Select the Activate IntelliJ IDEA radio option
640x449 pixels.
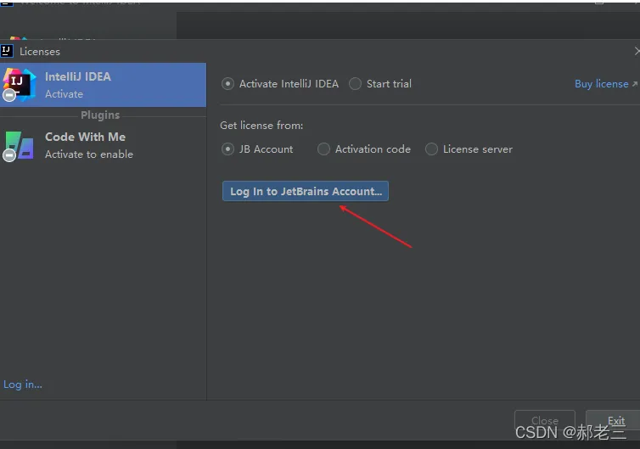(227, 84)
